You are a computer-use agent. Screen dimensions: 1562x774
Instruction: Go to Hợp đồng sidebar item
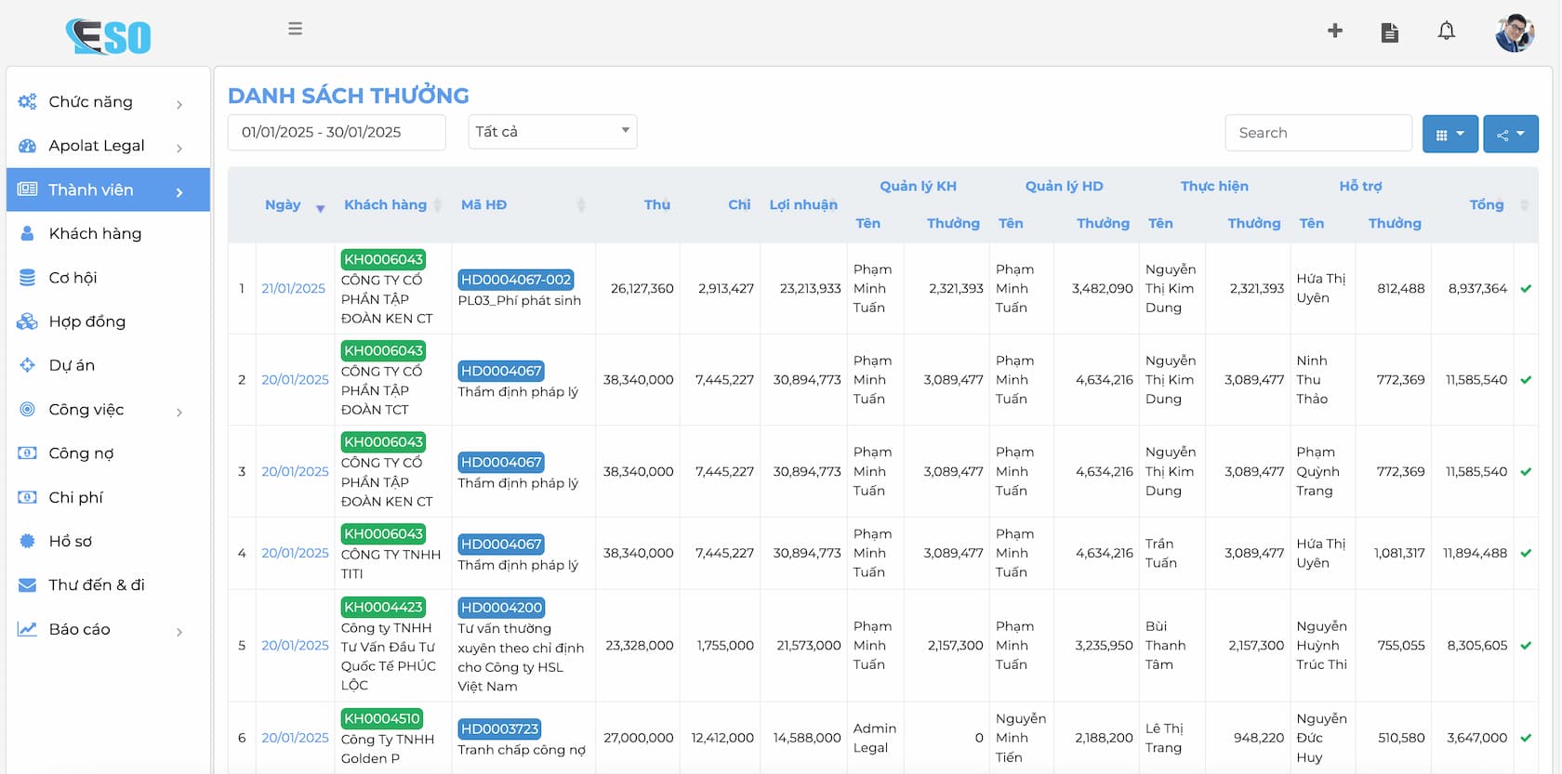pyautogui.click(x=86, y=321)
